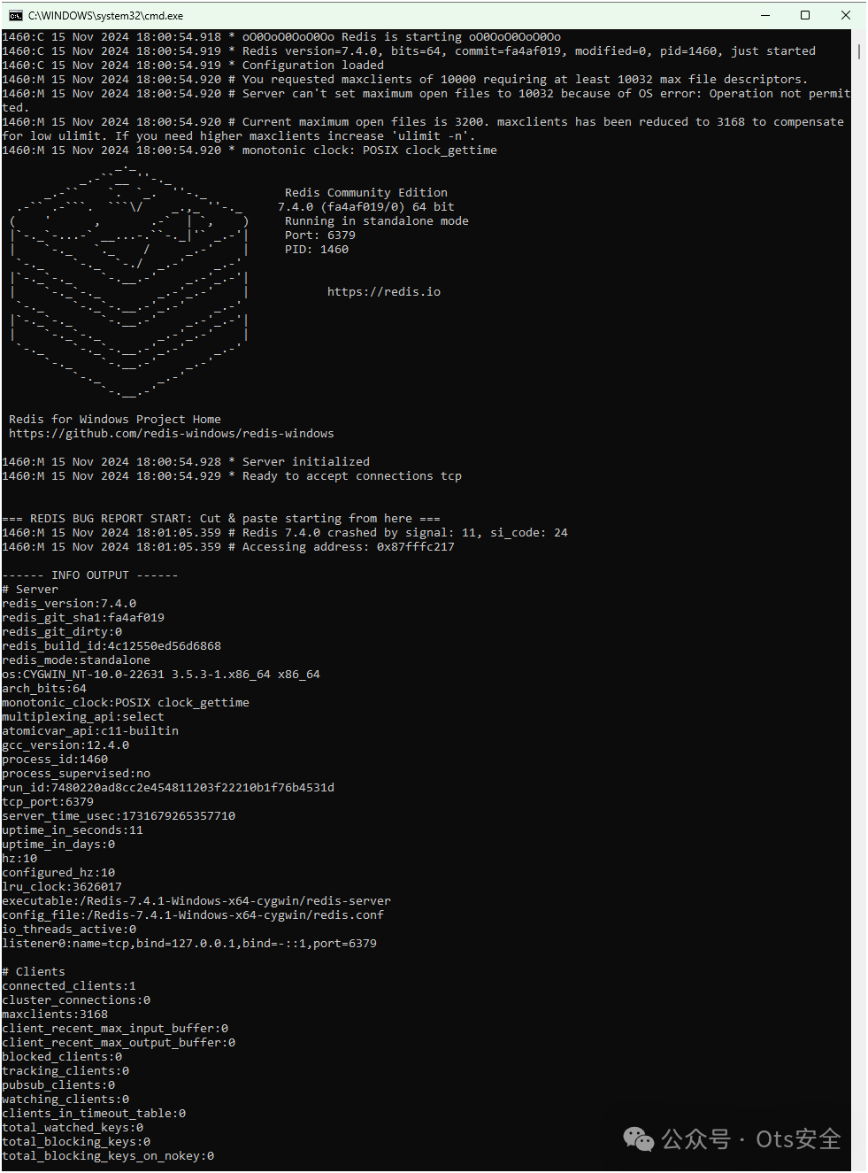Click '7.4.0 (fa4af019/0) 64 bit' line
The width and height of the screenshot is (868, 1173).
pyautogui.click(x=366, y=207)
